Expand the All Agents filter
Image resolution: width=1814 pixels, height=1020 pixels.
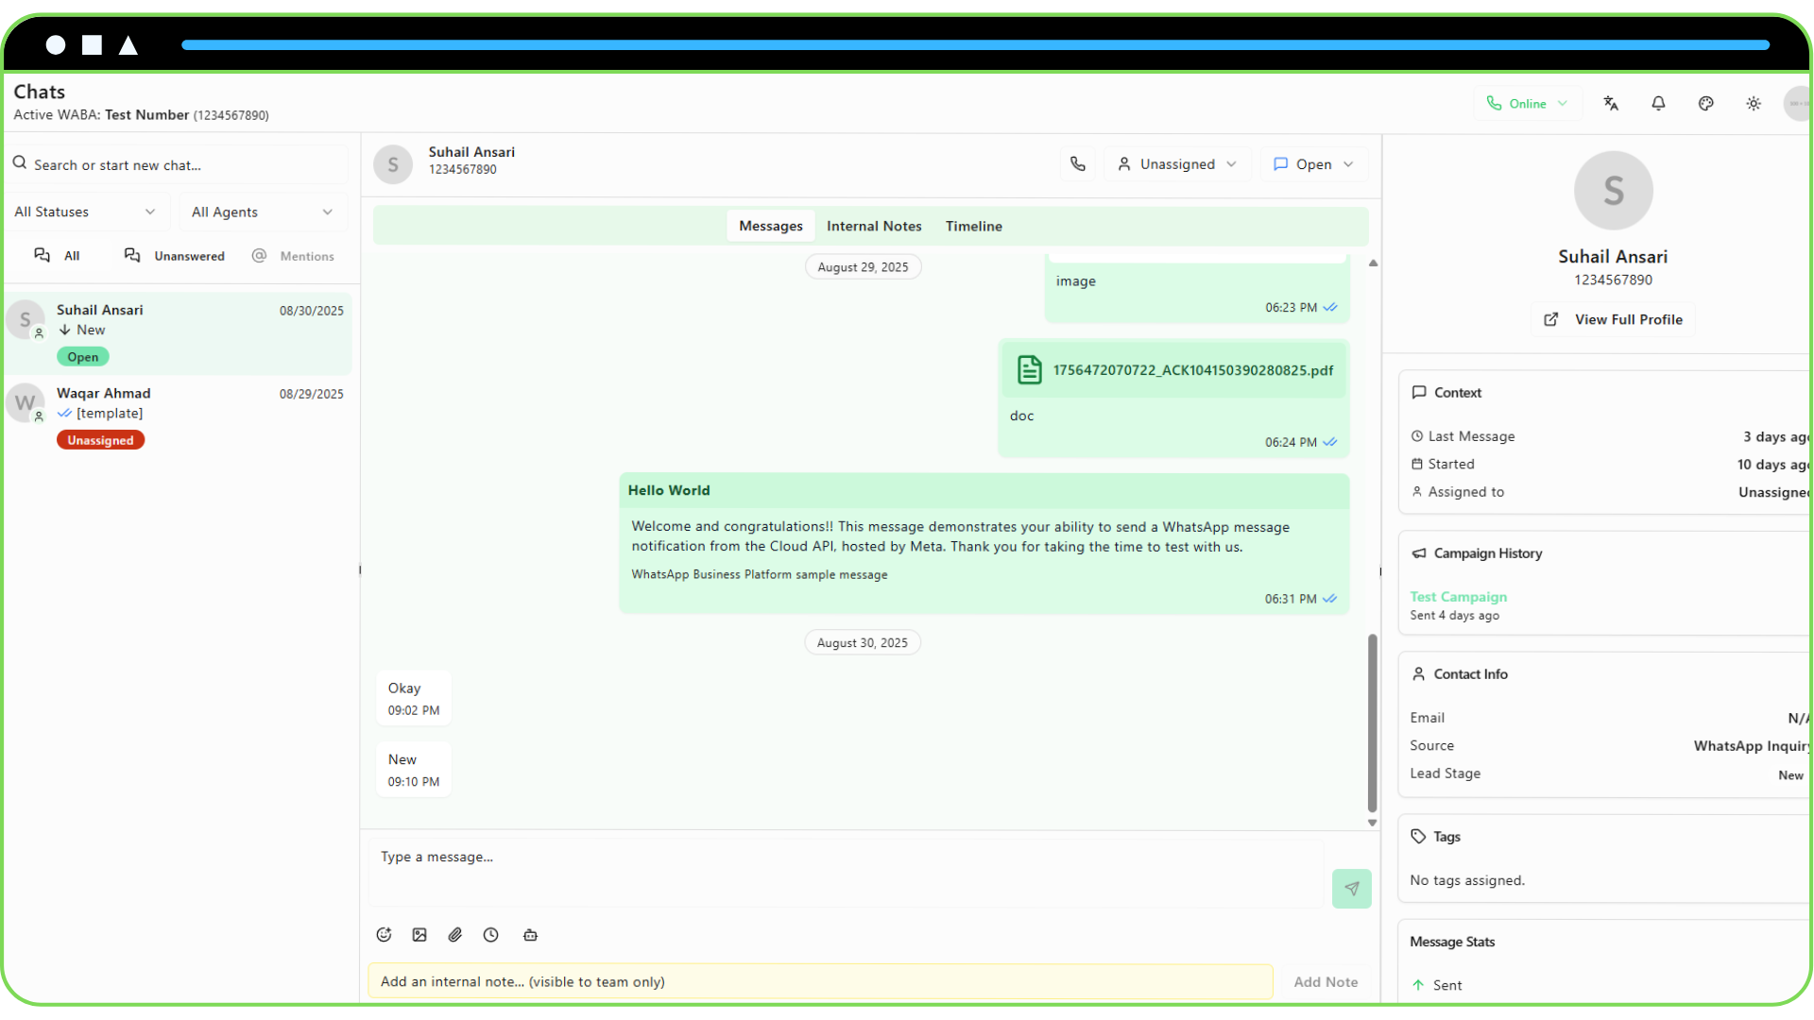click(x=263, y=212)
